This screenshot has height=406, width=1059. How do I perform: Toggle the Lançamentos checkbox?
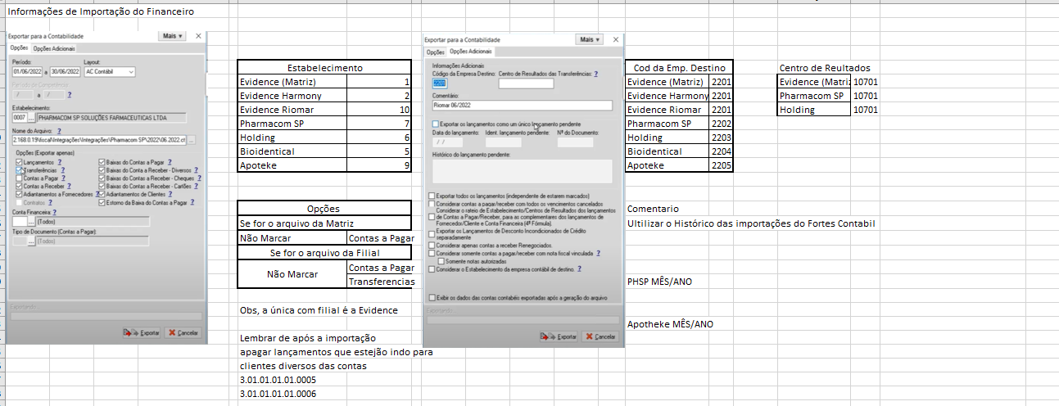[19, 162]
